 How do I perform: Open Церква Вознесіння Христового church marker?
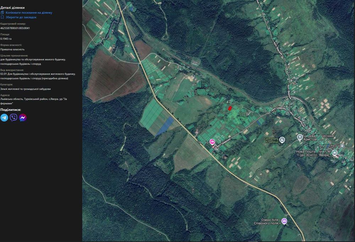click(x=300, y=137)
